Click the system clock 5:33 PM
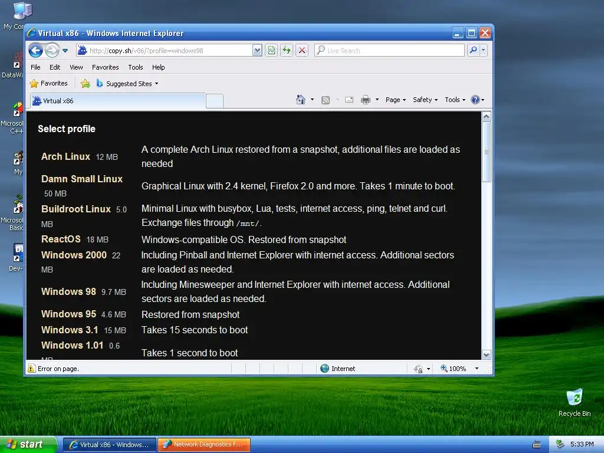 (582, 444)
